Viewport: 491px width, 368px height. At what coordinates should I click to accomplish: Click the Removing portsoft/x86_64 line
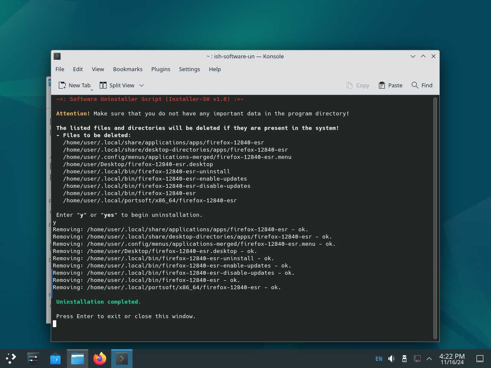tap(167, 287)
